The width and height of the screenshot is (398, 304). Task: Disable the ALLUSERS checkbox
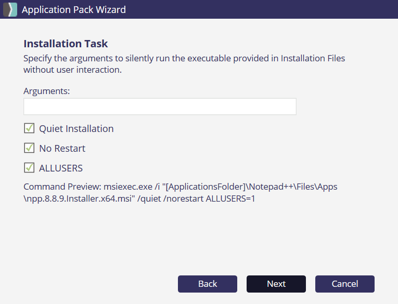(29, 168)
